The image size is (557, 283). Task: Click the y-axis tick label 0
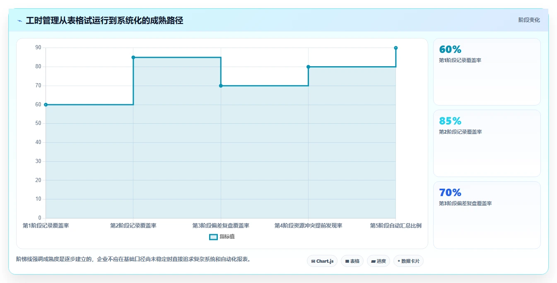pyautogui.click(x=40, y=218)
